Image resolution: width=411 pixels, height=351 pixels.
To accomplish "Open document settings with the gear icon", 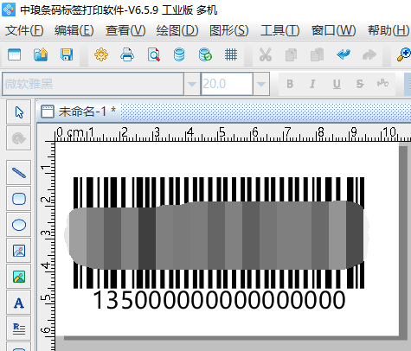I will (101, 54).
